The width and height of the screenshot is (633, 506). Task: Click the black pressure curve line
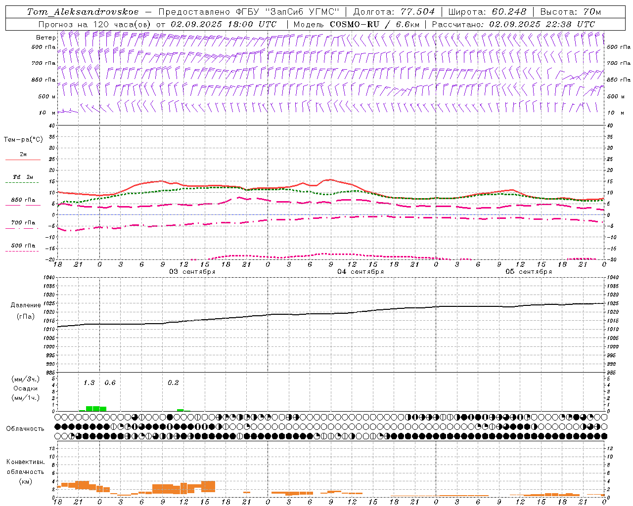pos(331,314)
